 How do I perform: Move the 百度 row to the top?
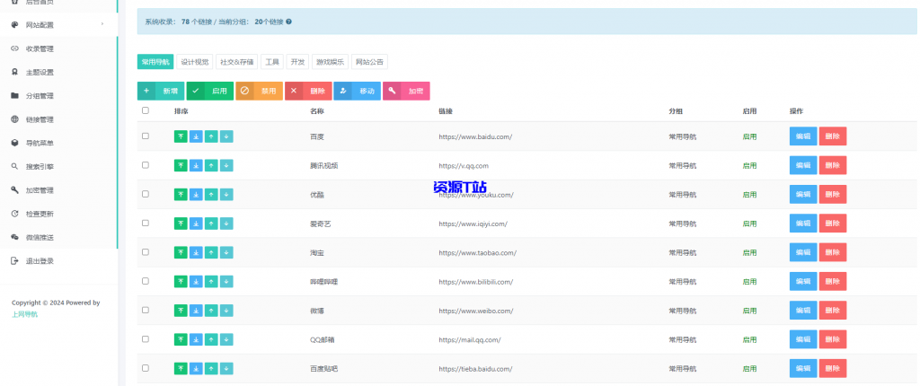[181, 136]
